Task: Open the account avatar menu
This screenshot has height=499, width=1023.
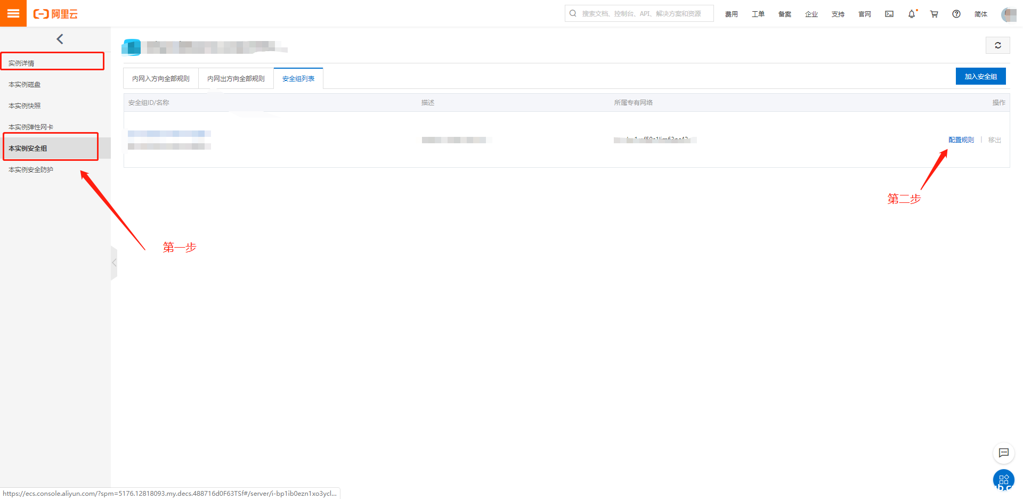Action: pyautogui.click(x=1009, y=14)
